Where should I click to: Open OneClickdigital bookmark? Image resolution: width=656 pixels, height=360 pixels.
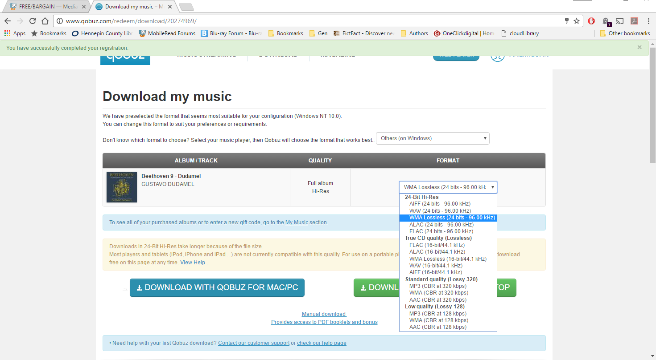[x=464, y=33]
